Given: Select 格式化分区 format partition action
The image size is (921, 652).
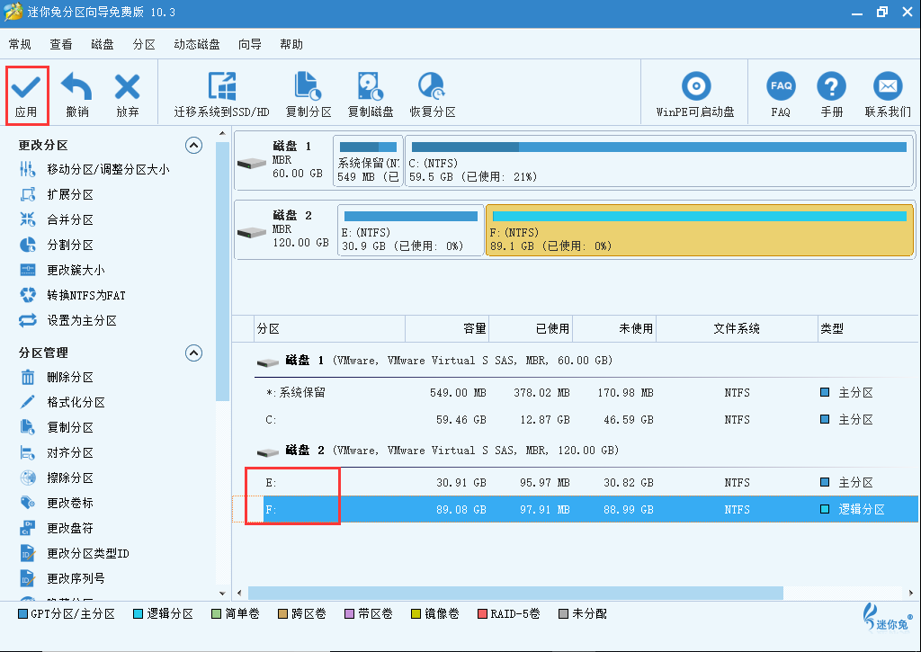Looking at the screenshot, I should [x=62, y=402].
